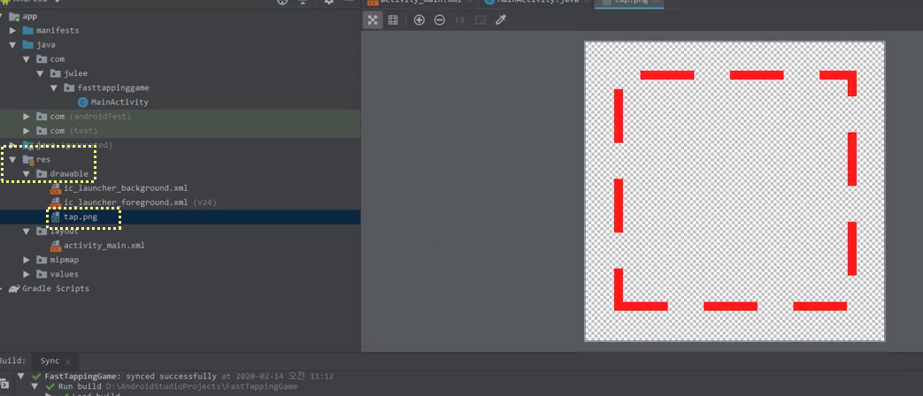The height and width of the screenshot is (396, 923).
Task: Activate the color picker eyedropper tool
Action: click(x=501, y=20)
